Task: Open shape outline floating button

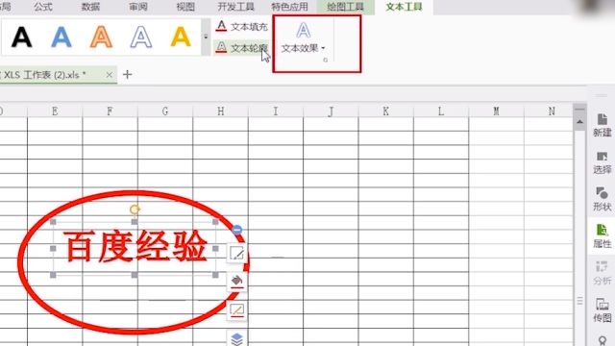Action: coord(237,310)
